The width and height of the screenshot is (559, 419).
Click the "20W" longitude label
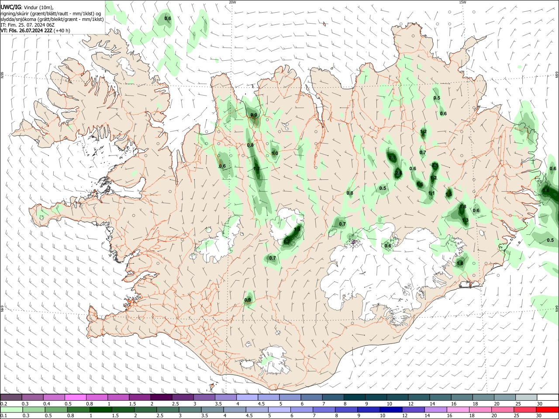pos(233,2)
